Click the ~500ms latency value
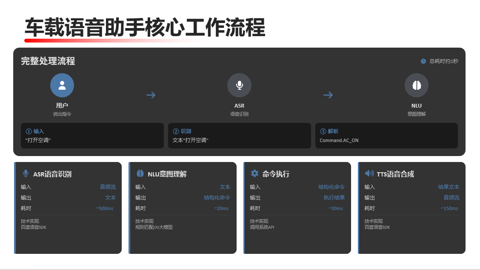Screen dimensions: 480x270 [104, 208]
